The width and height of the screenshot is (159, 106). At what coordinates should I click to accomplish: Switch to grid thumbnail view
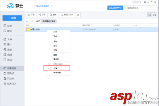point(154,15)
